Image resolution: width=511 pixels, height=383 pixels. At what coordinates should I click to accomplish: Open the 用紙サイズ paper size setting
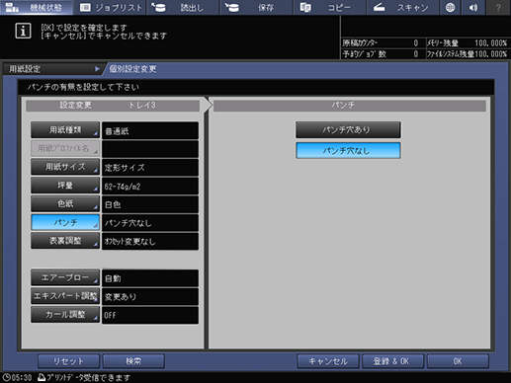tap(65, 167)
